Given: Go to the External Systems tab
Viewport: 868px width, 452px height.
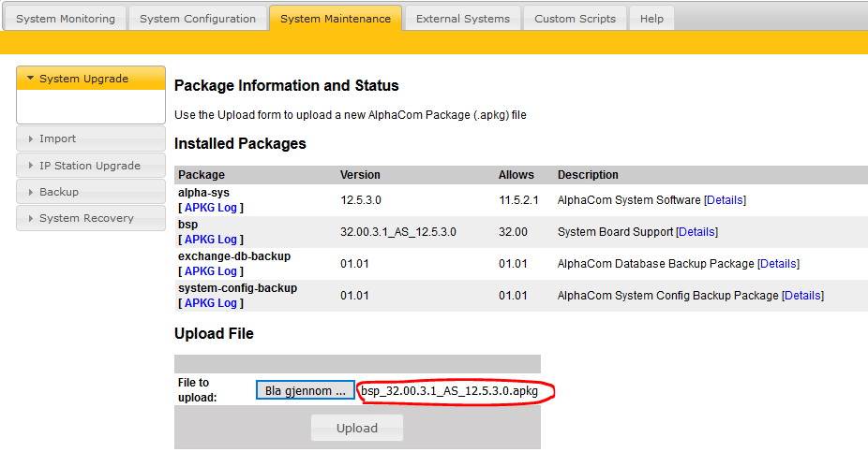Looking at the screenshot, I should [x=463, y=19].
